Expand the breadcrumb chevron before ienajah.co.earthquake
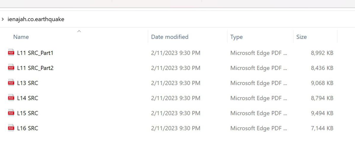This screenshot has height=155, width=355. tap(3, 19)
